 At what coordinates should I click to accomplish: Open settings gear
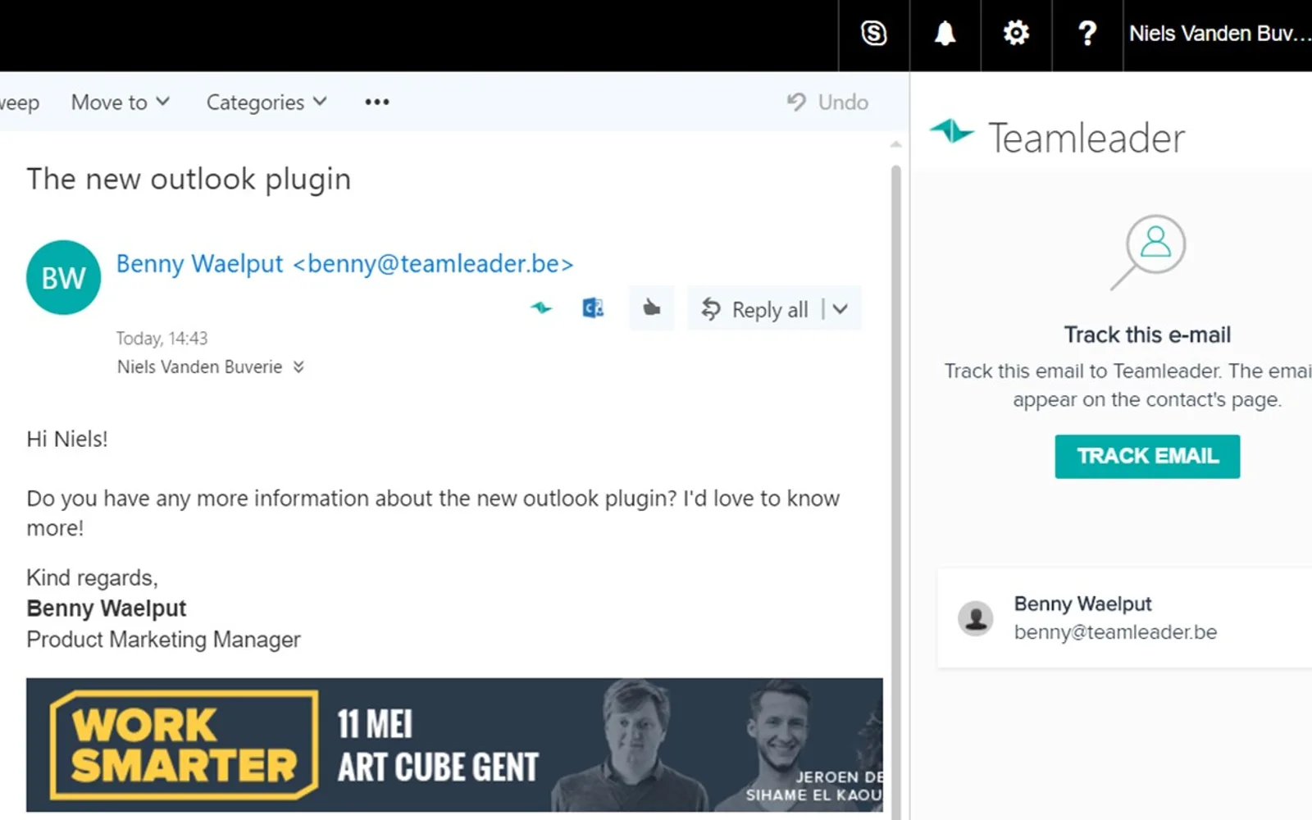click(1016, 34)
